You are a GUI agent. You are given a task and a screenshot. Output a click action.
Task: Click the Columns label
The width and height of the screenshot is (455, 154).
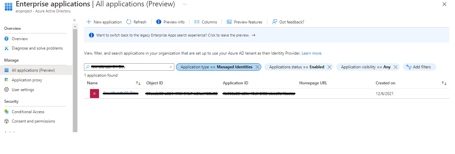(209, 22)
